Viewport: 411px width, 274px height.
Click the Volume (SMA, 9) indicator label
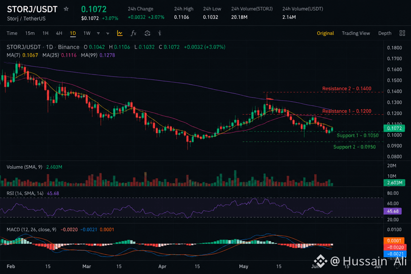[x=24, y=167]
